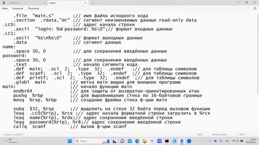Open the Изменить menu
Image resolution: width=259 pixels, height=145 pixels.
click(18, 8)
